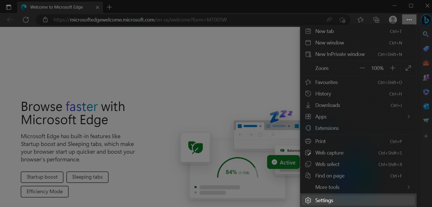
Task: Increase zoom with the plus button
Action: point(393,68)
